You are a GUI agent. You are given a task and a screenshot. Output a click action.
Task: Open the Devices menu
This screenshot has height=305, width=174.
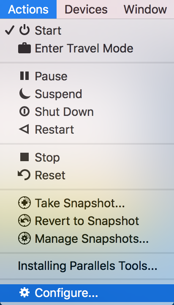tap(86, 9)
